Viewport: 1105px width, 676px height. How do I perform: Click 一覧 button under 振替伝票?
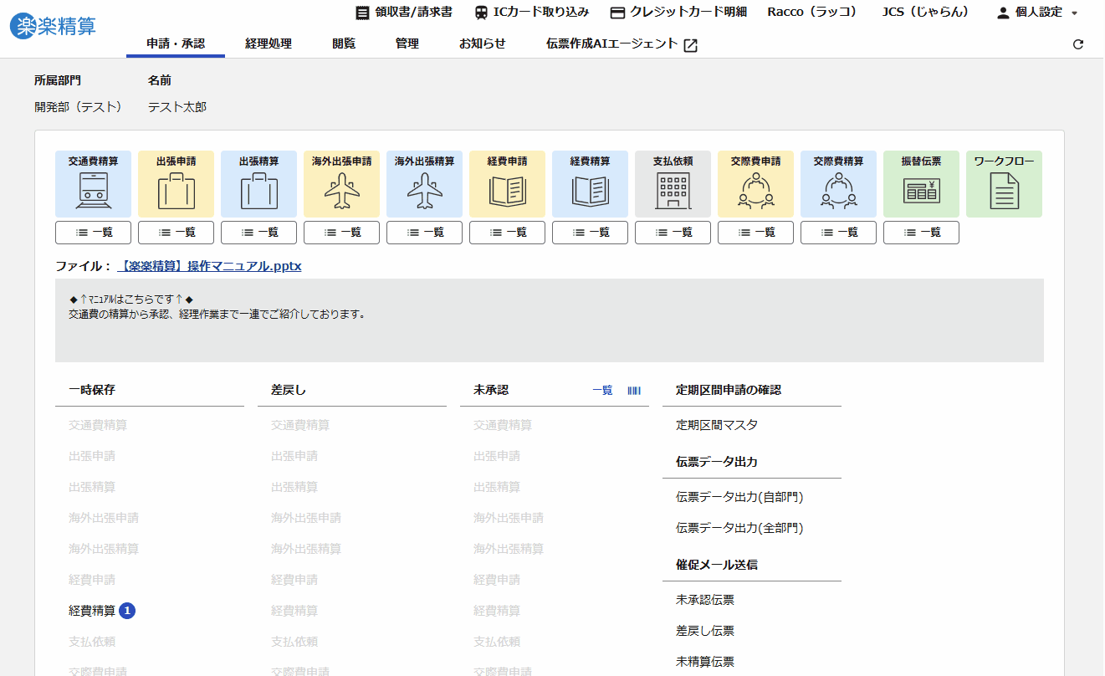pos(921,233)
